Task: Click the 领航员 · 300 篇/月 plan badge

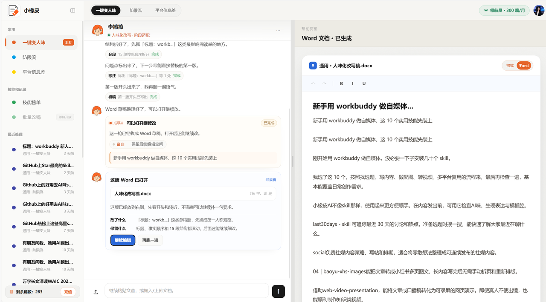Action: tap(505, 10)
